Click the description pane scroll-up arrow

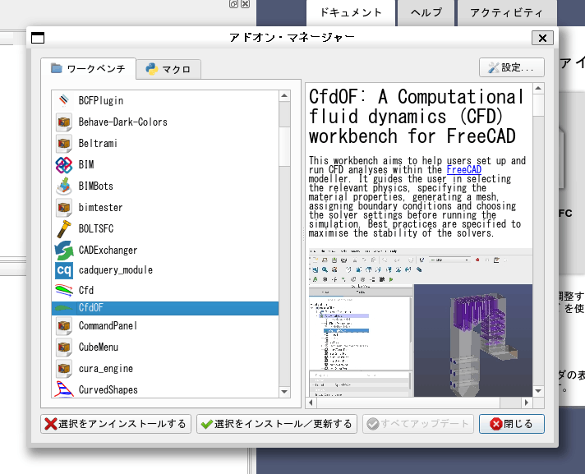(x=538, y=89)
